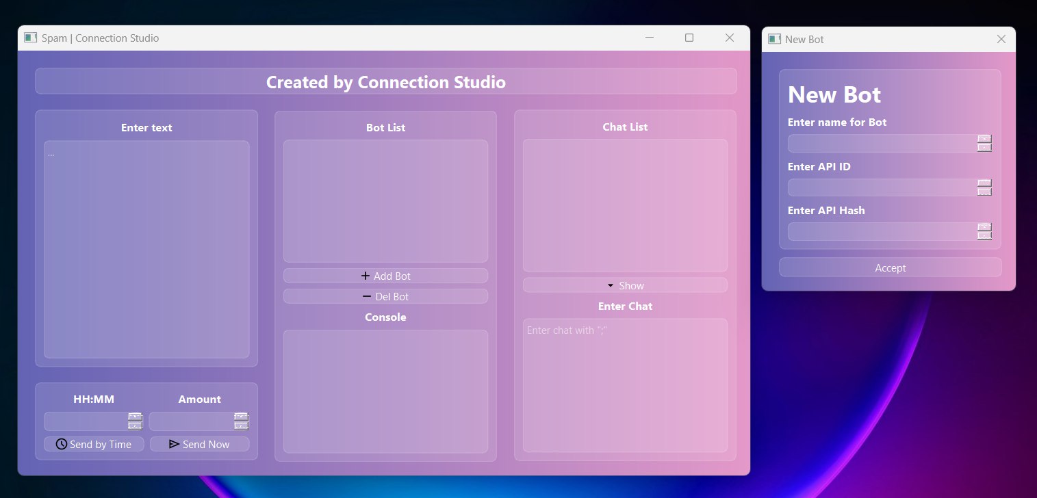The height and width of the screenshot is (498, 1037).
Task: Click the 'Amount' label
Action: (x=199, y=399)
